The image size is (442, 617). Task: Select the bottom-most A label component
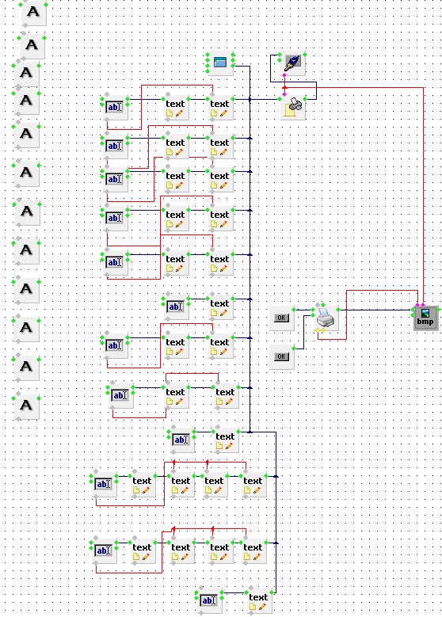[26, 406]
